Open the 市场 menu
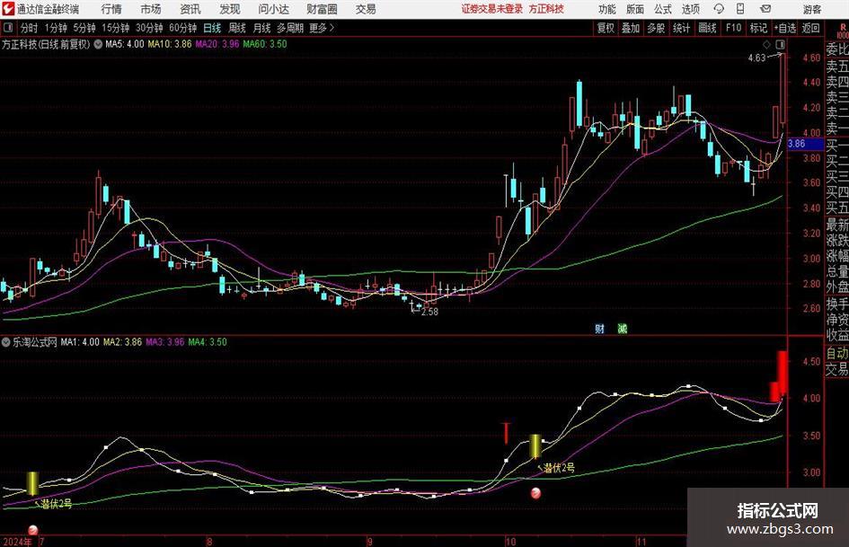This screenshot has width=849, height=547. (x=151, y=9)
